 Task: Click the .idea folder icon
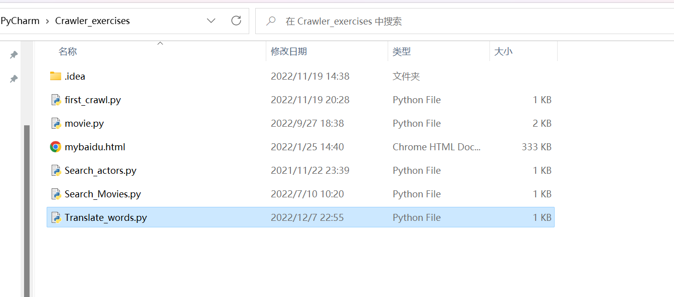[55, 76]
